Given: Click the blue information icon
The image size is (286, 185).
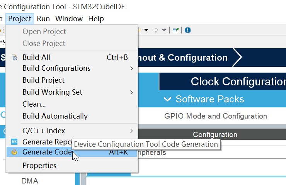Looking at the screenshot, I should tap(188, 30).
